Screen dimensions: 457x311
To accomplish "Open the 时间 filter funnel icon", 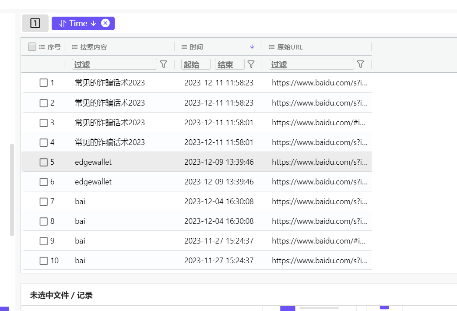I will pyautogui.click(x=251, y=64).
